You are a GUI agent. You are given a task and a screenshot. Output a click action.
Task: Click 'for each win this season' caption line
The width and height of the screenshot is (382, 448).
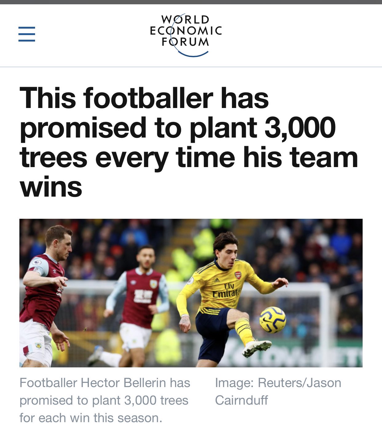(x=91, y=418)
